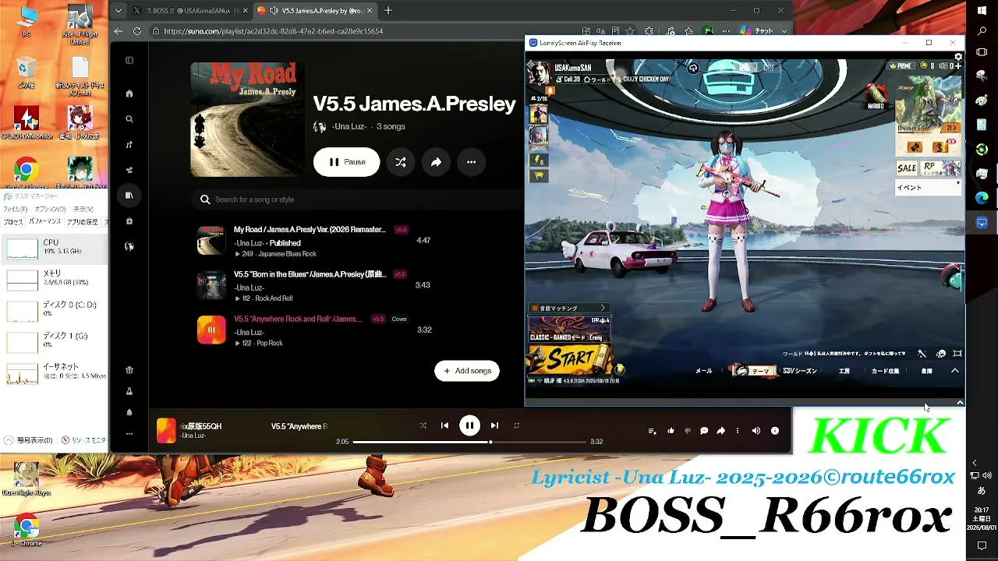Open S31/シーズン in game menu

(799, 371)
